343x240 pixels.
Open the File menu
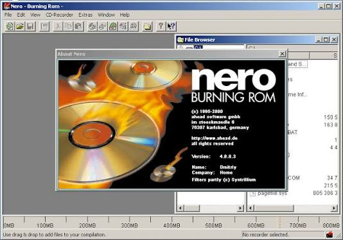8,15
